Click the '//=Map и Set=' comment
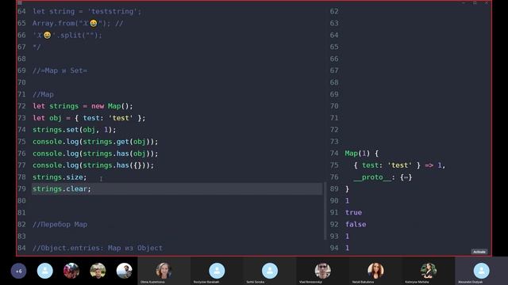 pos(60,70)
